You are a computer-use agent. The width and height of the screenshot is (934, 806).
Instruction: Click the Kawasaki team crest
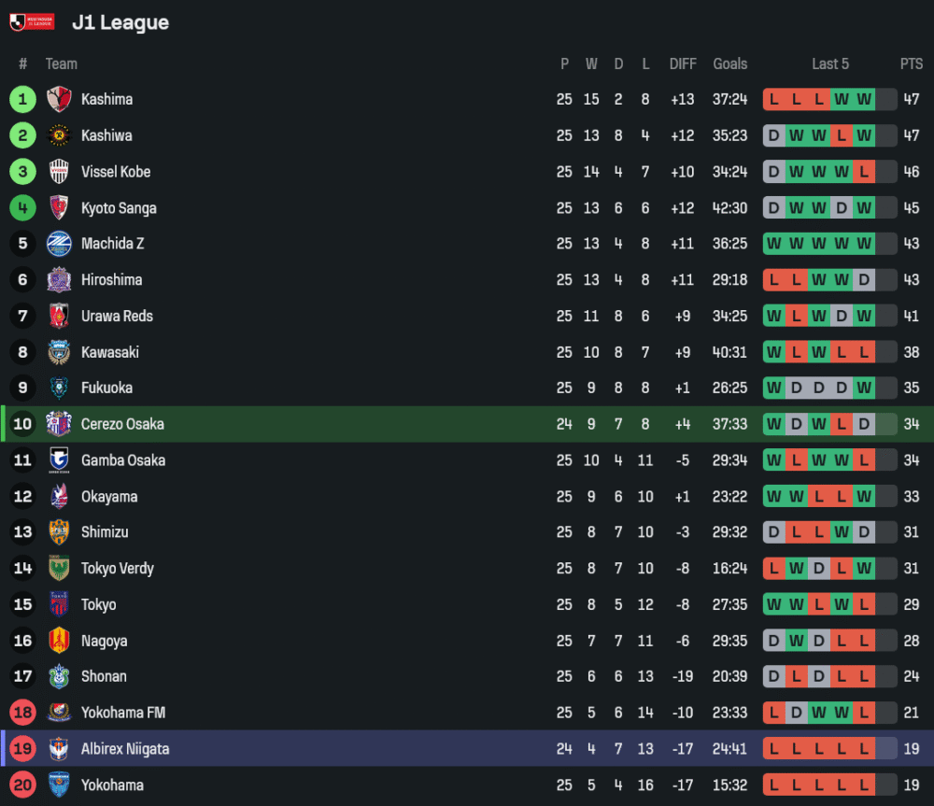59,352
